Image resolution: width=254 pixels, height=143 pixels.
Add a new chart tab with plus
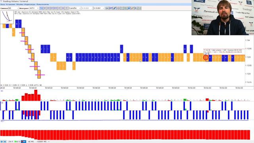tap(49, 141)
